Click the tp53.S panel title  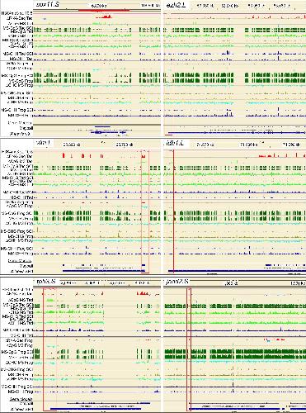coord(45,282)
